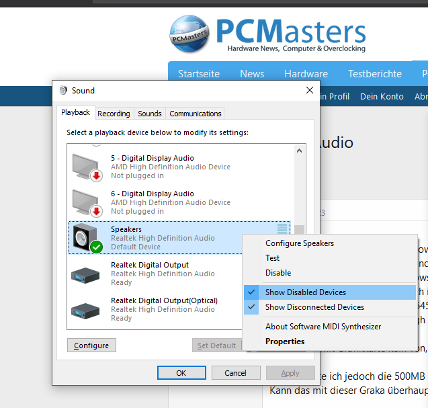Click the Speakers volume level meter
This screenshot has height=408, width=428.
[x=282, y=229]
